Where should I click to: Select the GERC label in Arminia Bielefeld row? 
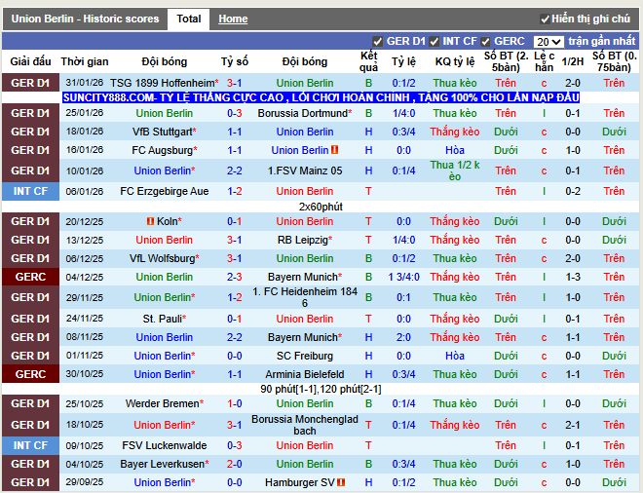click(x=30, y=374)
